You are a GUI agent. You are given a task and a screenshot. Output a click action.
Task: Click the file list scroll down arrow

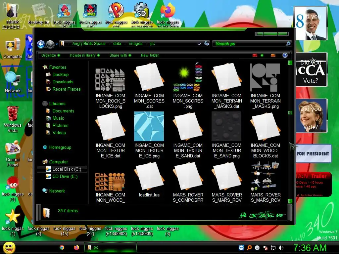[x=290, y=201]
